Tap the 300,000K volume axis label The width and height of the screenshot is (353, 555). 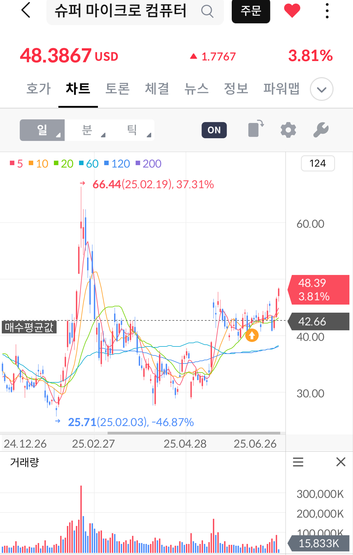(320, 494)
